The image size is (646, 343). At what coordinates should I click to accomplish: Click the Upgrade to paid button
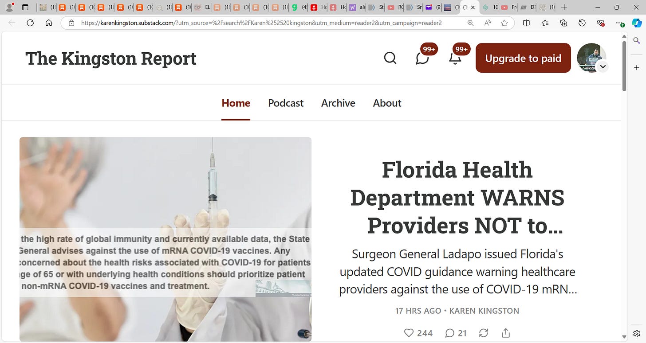coord(523,58)
